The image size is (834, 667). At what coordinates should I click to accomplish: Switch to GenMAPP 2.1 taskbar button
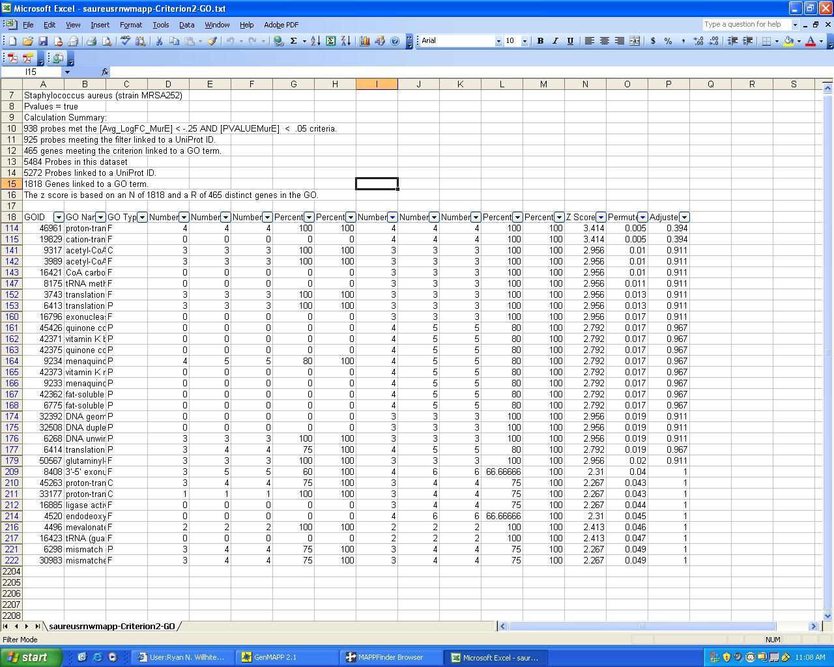[287, 657]
